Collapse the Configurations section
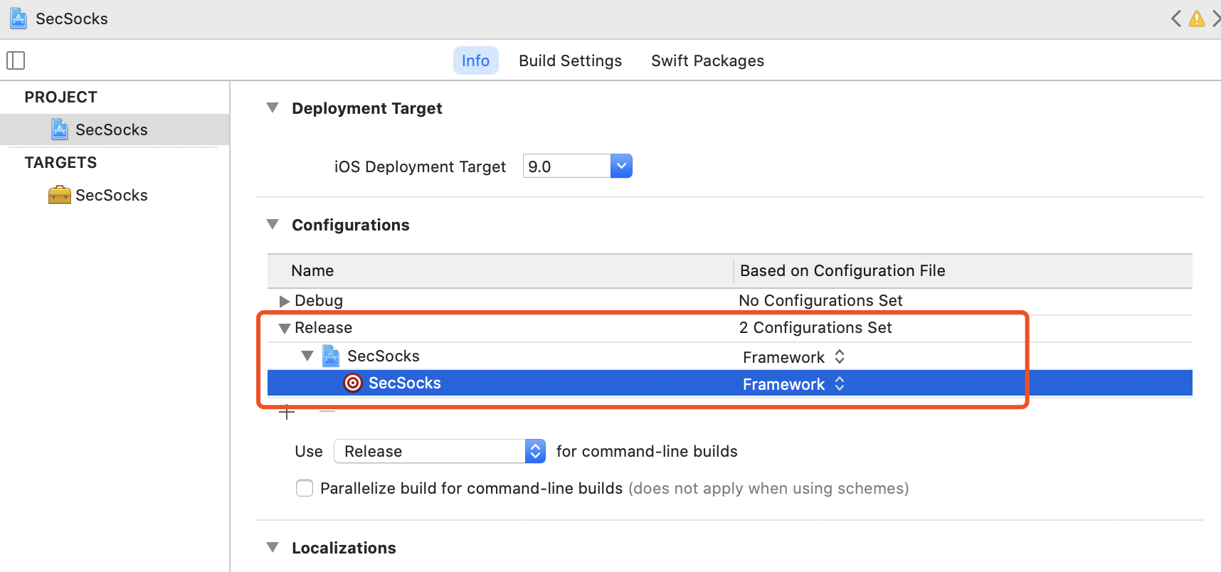Image resolution: width=1221 pixels, height=572 pixels. [273, 225]
